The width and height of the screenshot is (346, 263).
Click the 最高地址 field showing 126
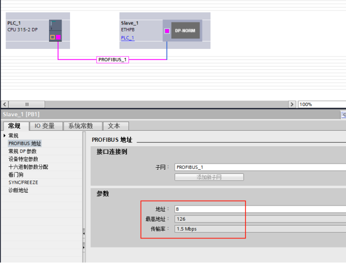(x=260, y=219)
